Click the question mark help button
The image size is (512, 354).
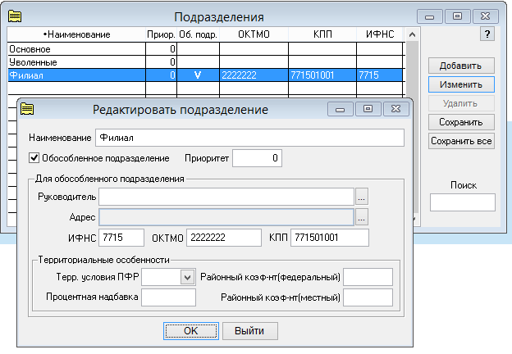tap(487, 34)
